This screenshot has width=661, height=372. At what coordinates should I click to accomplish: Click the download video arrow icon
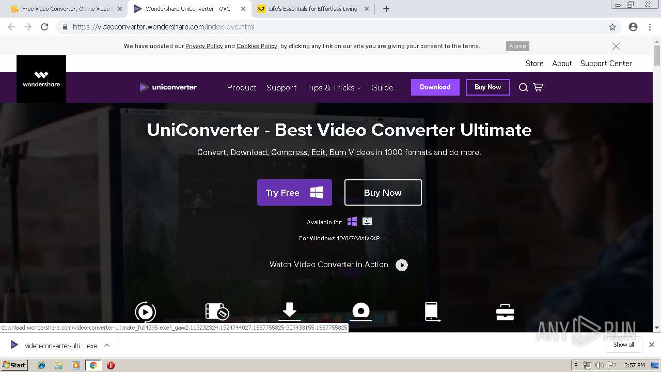289,312
